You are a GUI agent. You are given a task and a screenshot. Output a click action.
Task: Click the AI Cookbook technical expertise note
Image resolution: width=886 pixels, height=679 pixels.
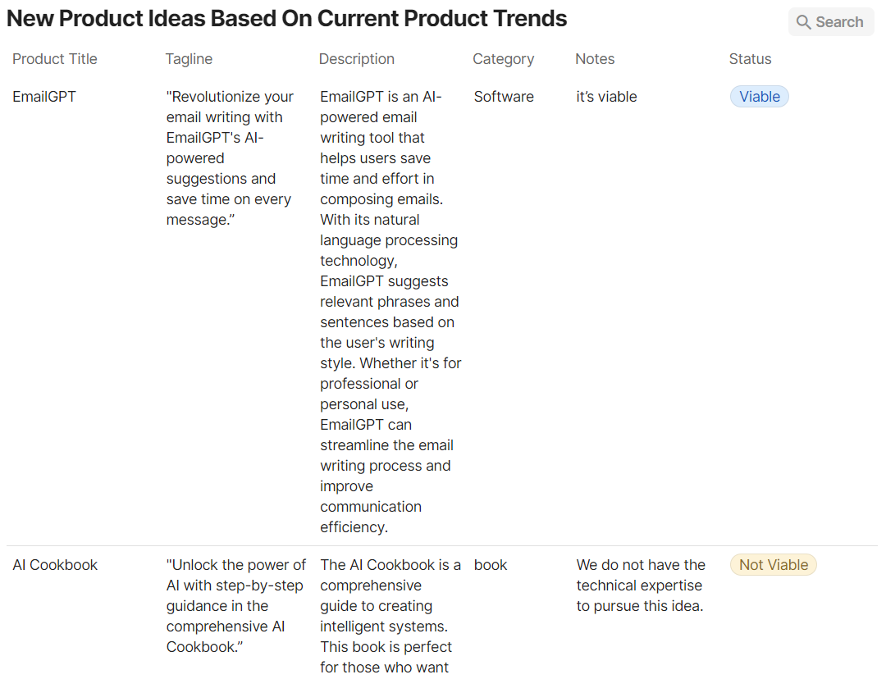coord(641,586)
